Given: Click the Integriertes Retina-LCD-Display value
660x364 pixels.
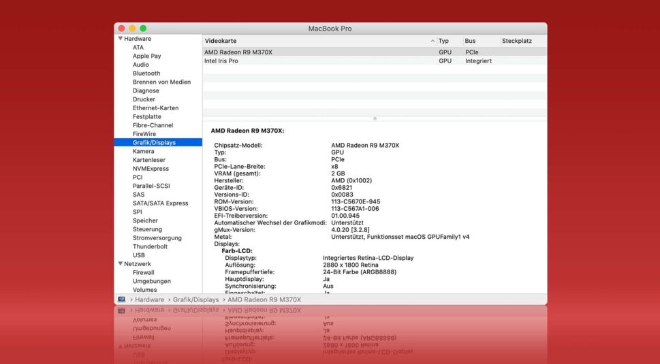Looking at the screenshot, I should pos(368,258).
